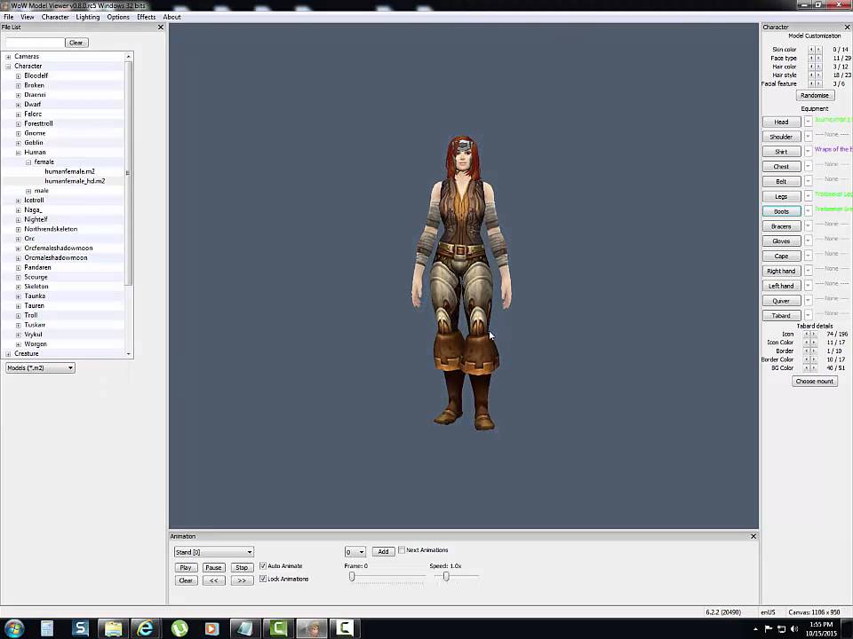The image size is (853, 639).
Task: Click the Play animation button
Action: pos(186,567)
